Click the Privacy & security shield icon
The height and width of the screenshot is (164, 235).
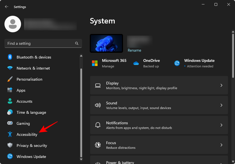click(x=10, y=146)
